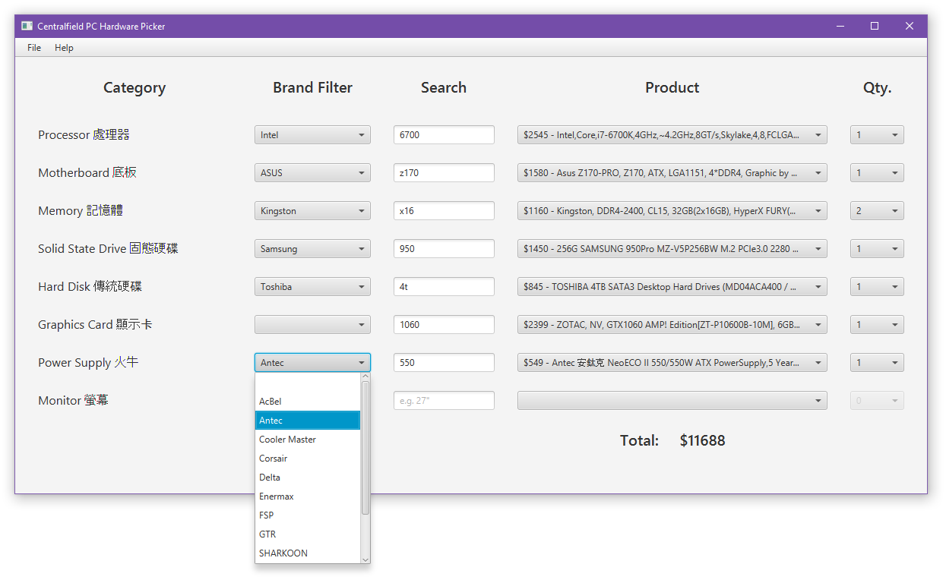Pick Enermax from the brand list
The width and height of the screenshot is (946, 580).
pyautogui.click(x=308, y=496)
